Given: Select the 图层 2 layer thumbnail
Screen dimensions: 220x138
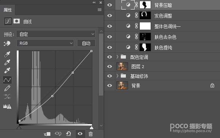Looking at the screenshot, I should pos(122,66).
